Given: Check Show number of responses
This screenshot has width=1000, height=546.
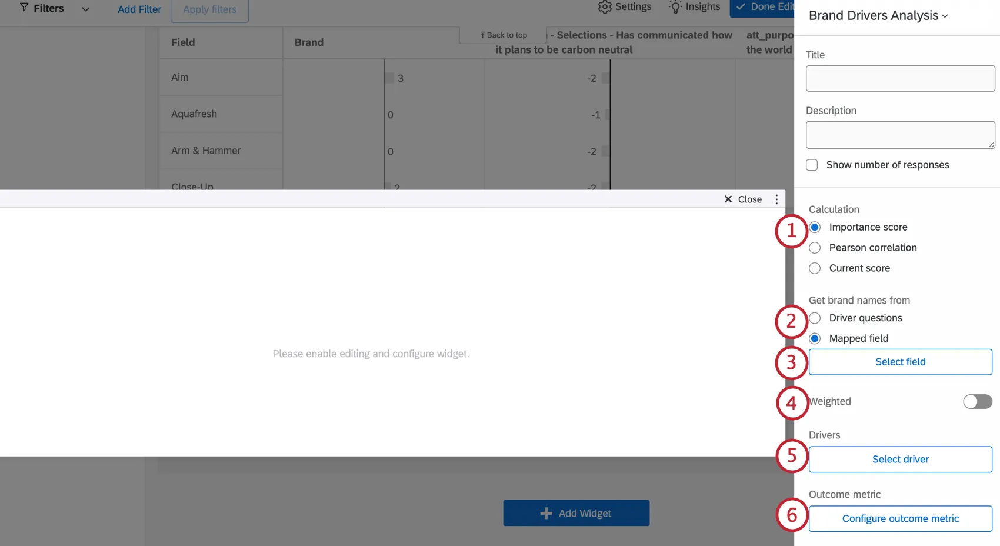Looking at the screenshot, I should tap(812, 165).
